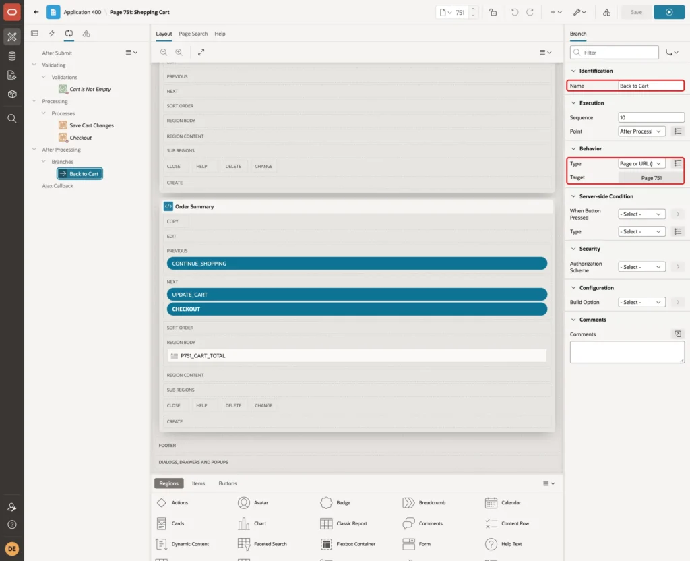Collapse the Processes tree node
Screen dimensions: 690x561
(44, 113)
